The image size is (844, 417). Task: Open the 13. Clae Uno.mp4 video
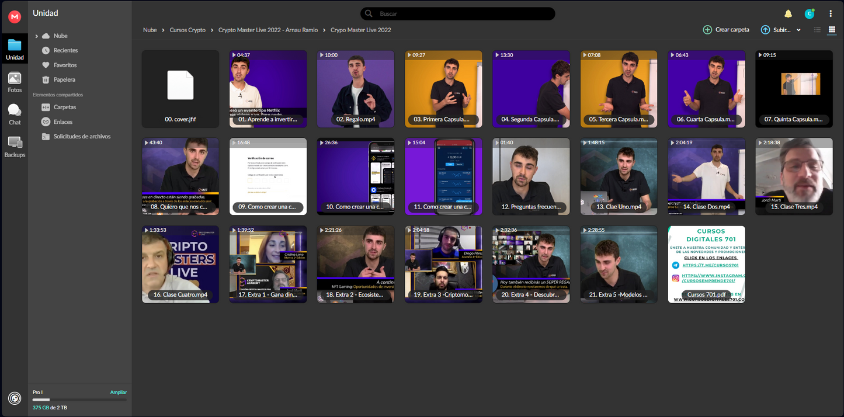tap(619, 176)
